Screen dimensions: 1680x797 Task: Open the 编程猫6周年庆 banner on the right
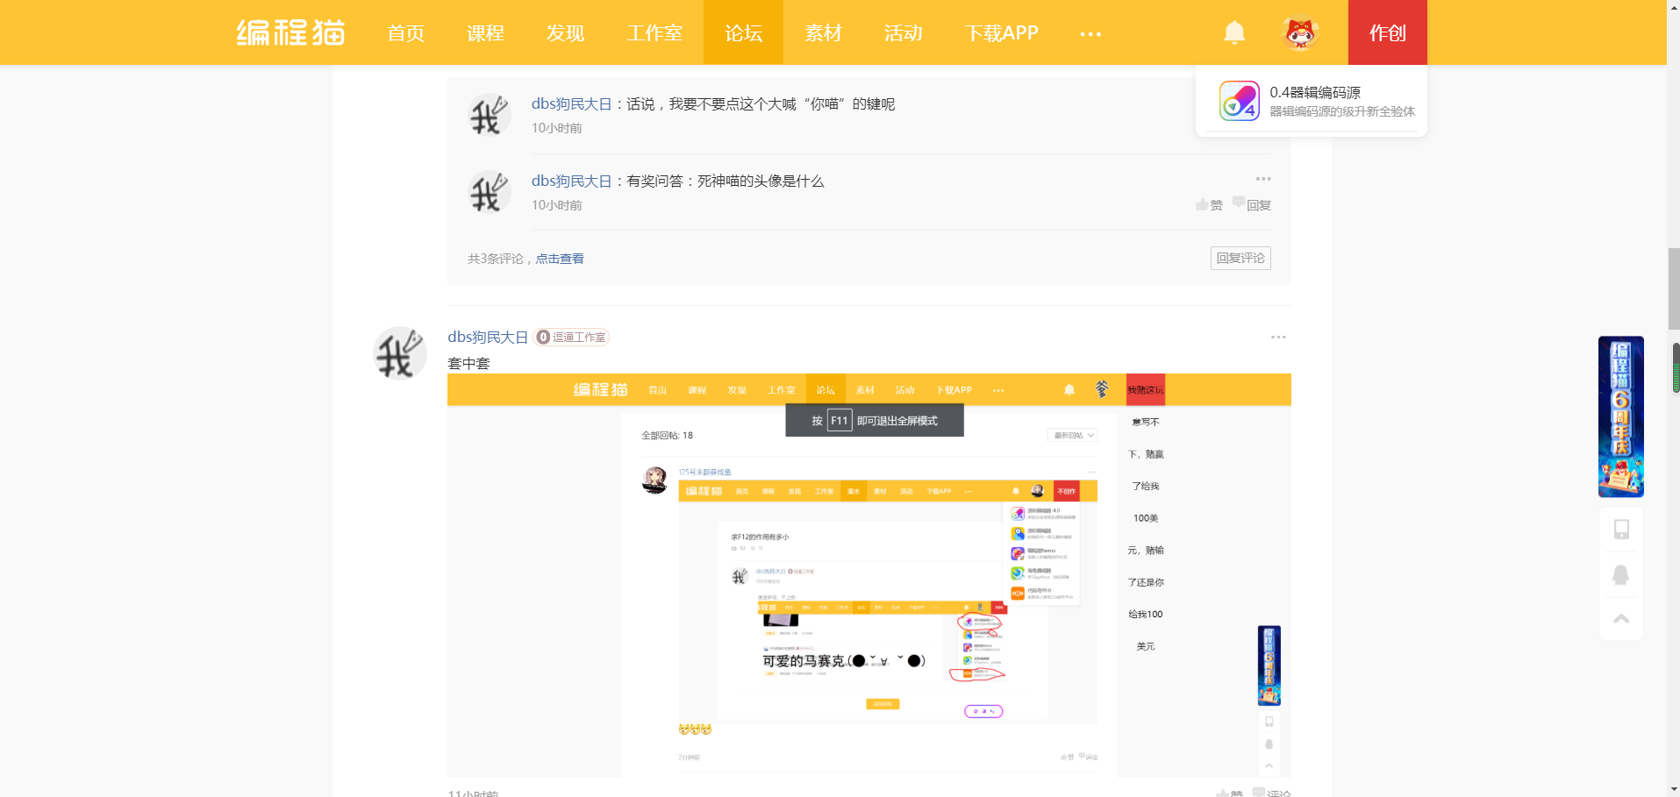coord(1620,416)
